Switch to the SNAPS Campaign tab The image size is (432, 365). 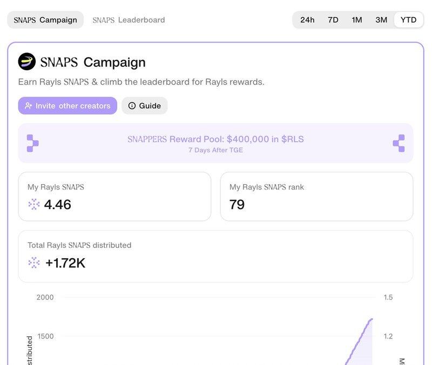(45, 20)
